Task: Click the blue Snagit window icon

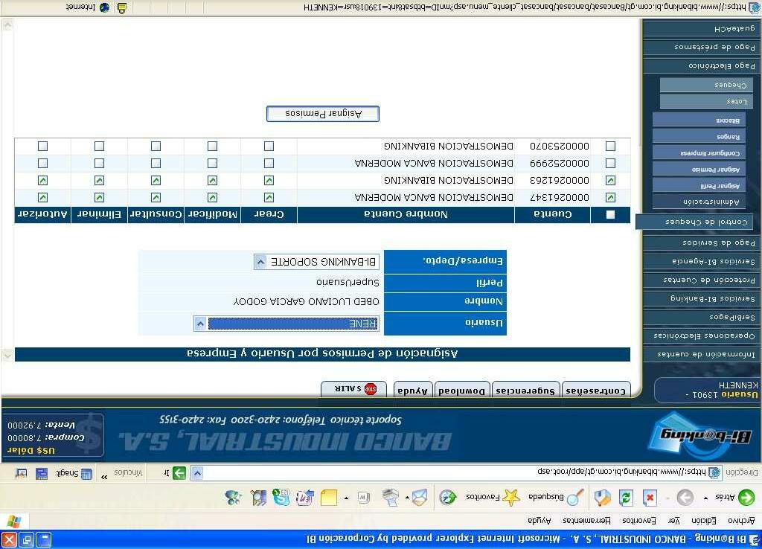Action: (x=42, y=473)
